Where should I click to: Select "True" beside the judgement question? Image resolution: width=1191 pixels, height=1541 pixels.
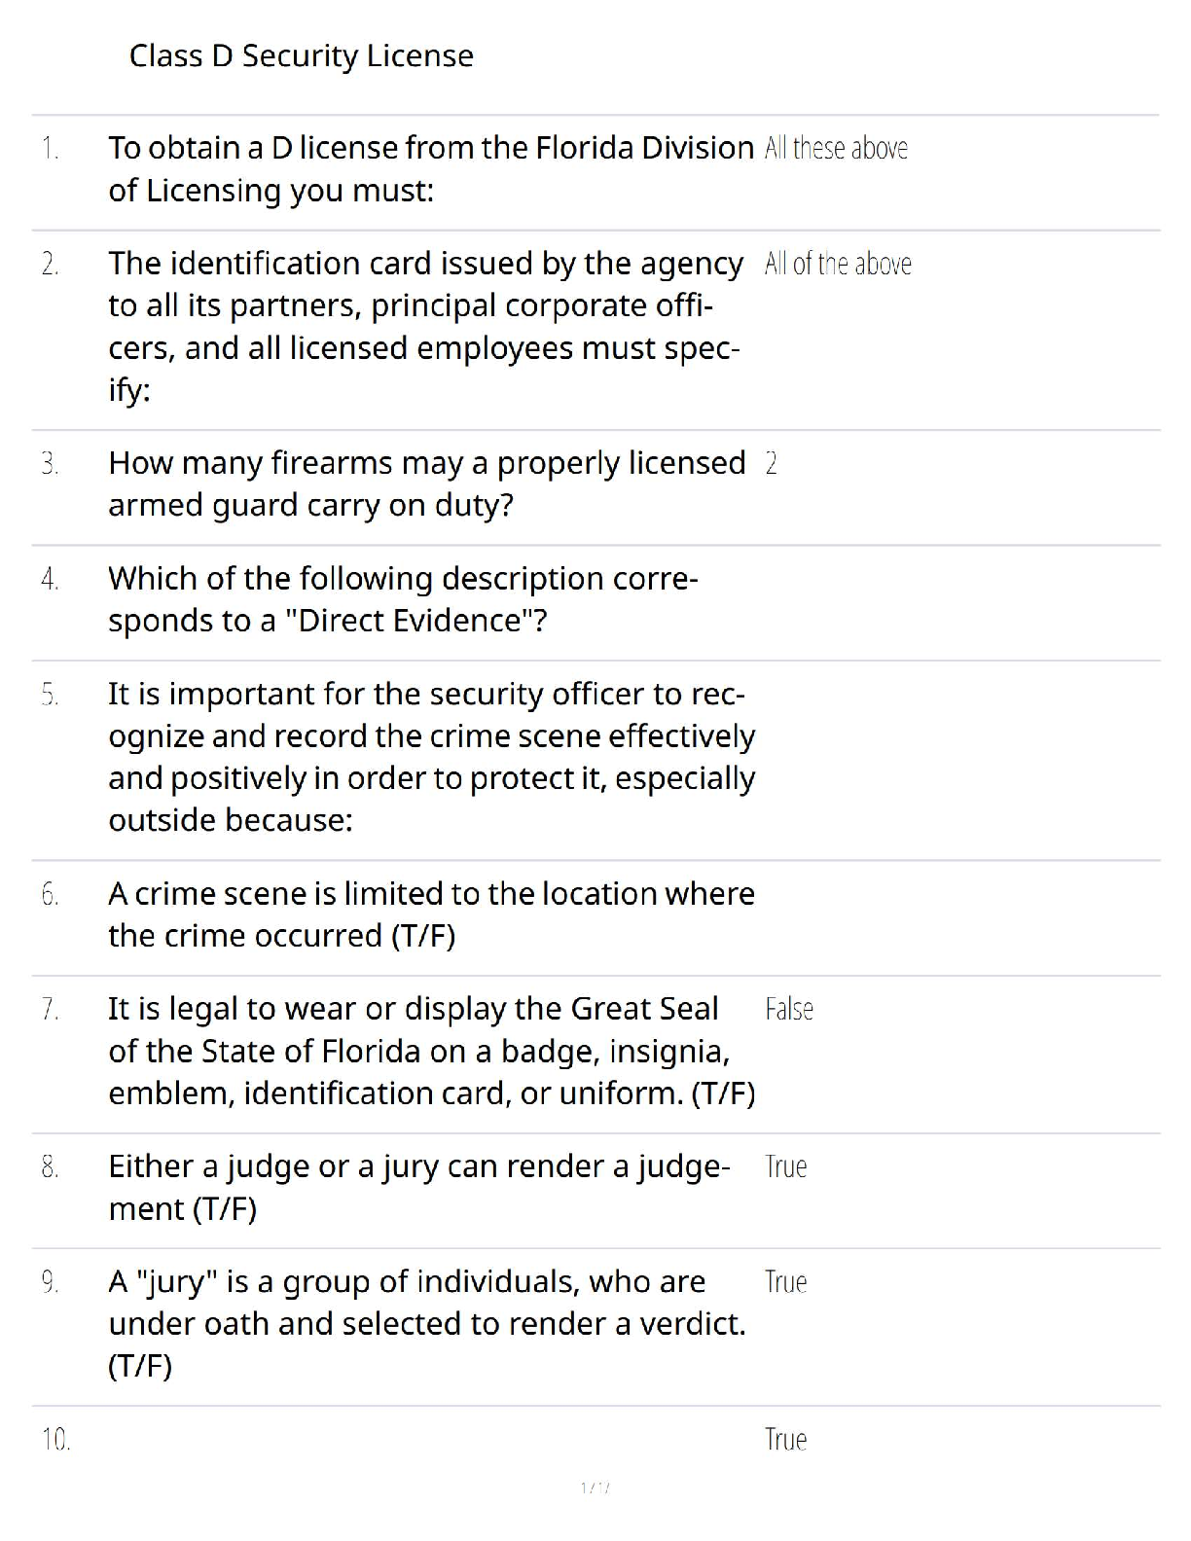[786, 1167]
